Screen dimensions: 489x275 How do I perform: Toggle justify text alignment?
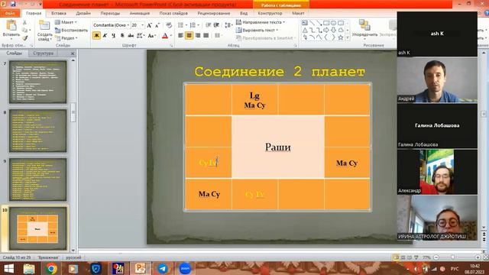(x=206, y=36)
